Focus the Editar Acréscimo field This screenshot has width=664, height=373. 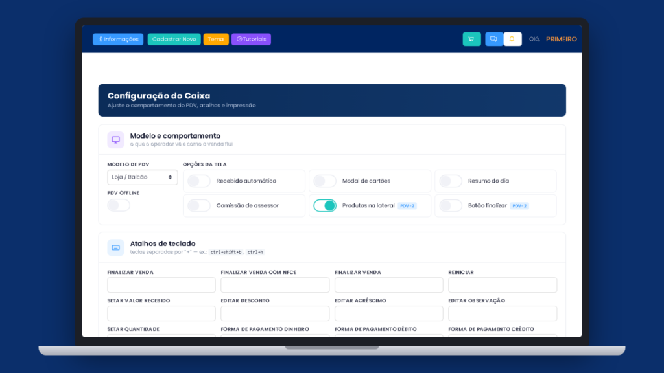pyautogui.click(x=389, y=313)
